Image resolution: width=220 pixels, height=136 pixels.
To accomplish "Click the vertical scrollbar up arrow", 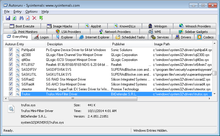I will [x=215, y=44].
